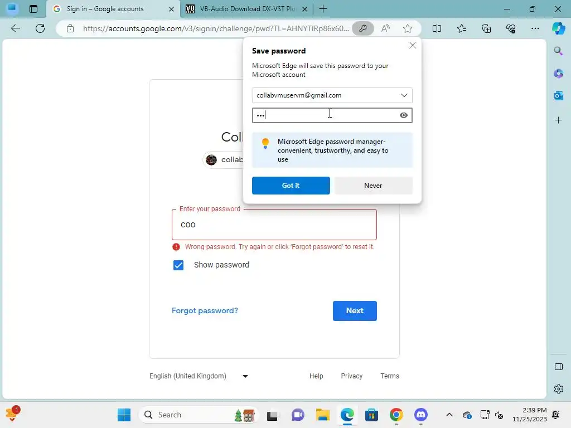This screenshot has width=571, height=428.
Task: Reload the page with refresh icon
Action: pyautogui.click(x=40, y=28)
